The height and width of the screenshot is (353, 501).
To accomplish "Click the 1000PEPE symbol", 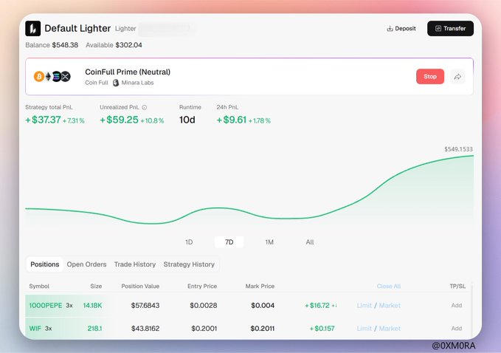I will click(46, 305).
